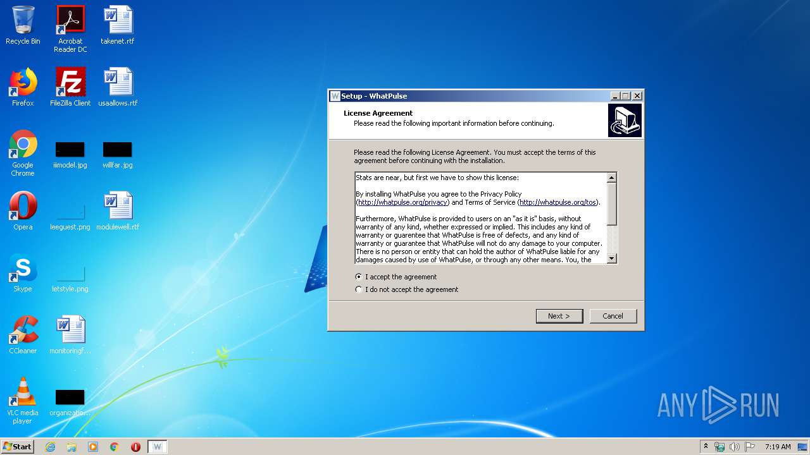Open the Recycle Bin desktop icon
The image size is (810, 455).
tap(23, 25)
